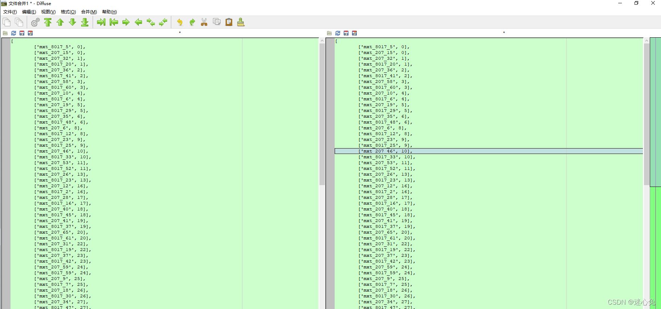
Task: Open the 文件(F) menu
Action: click(x=10, y=12)
